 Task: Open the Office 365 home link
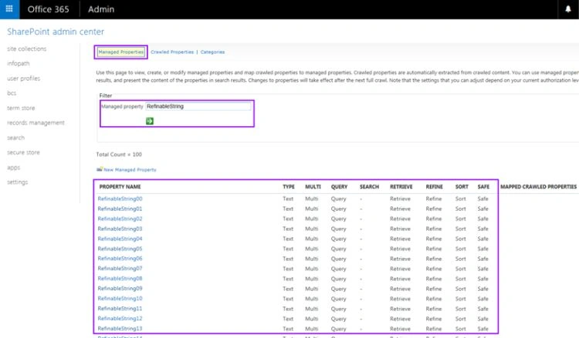click(x=49, y=9)
